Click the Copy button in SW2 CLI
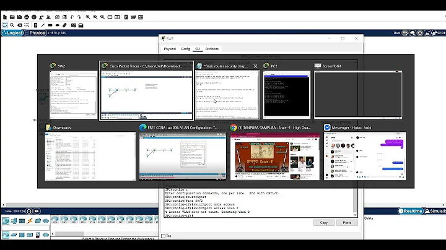 click(x=324, y=223)
